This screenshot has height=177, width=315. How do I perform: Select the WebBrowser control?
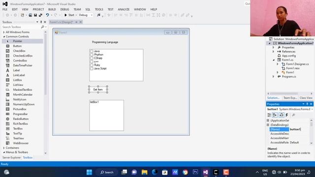[21, 143]
